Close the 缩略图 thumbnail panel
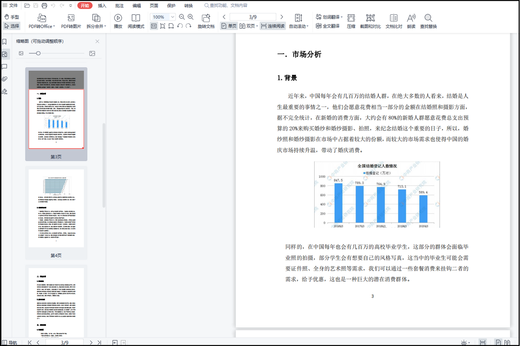The width and height of the screenshot is (520, 346). tap(97, 42)
